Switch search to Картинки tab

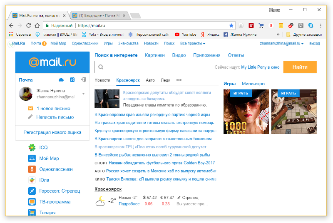[154, 55]
